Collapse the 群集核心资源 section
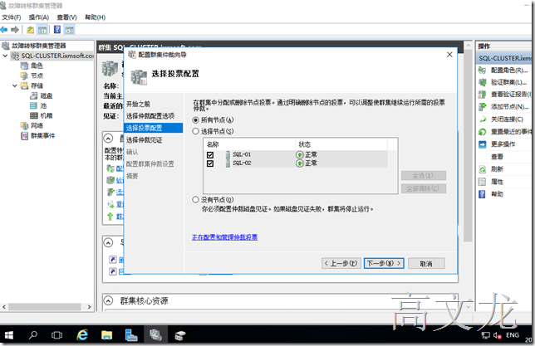This screenshot has height=346, width=535. [x=108, y=300]
